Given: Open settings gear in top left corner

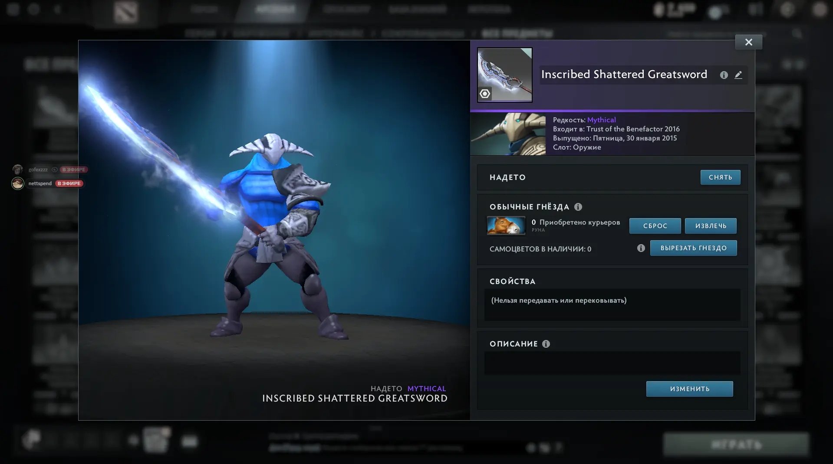Looking at the screenshot, I should 13,9.
